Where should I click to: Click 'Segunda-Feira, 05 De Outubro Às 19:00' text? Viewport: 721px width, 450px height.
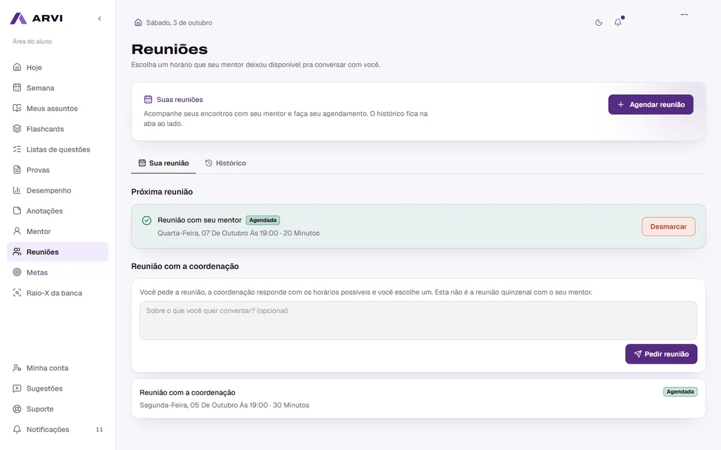pyautogui.click(x=204, y=405)
